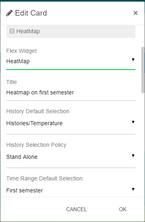
Task: Click the Stand Alone policy value
Action: click(22, 157)
